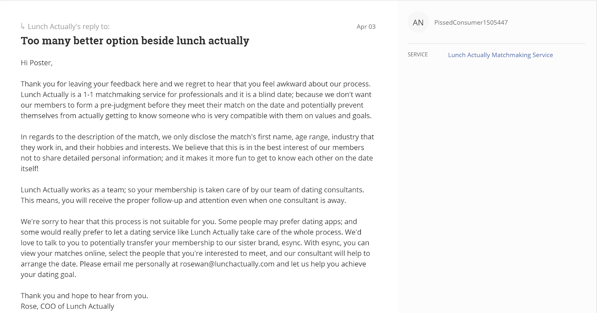Click the "Hi Poster," greeting line
Screen dimensions: 597x313
pyautogui.click(x=37, y=63)
